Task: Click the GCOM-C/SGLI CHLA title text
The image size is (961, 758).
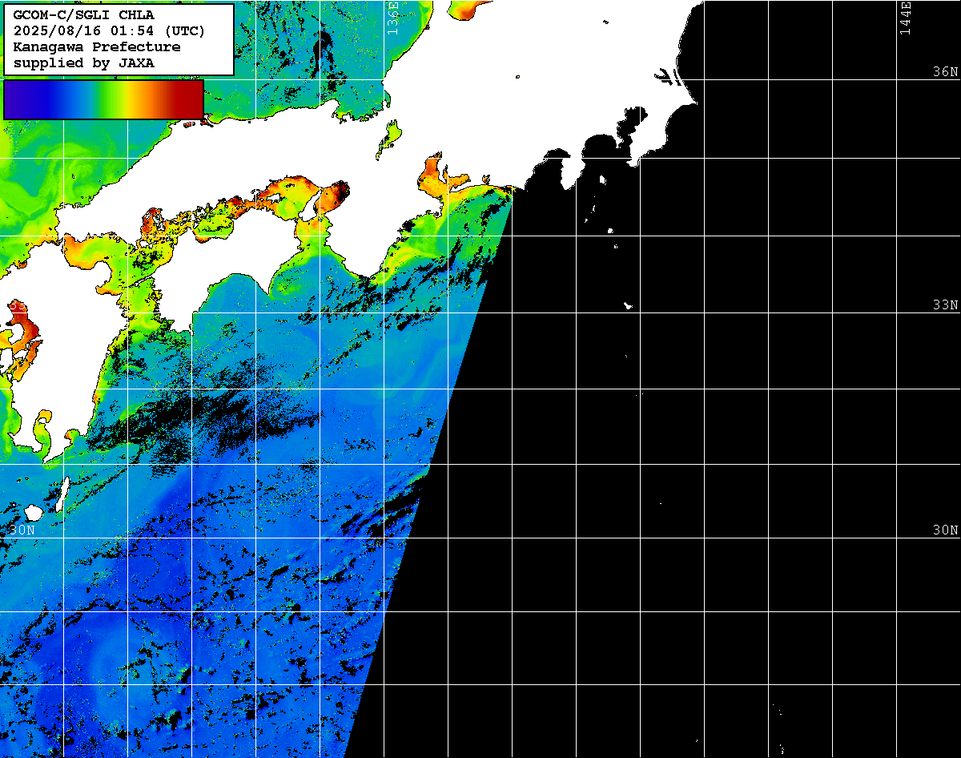Action: click(x=84, y=15)
